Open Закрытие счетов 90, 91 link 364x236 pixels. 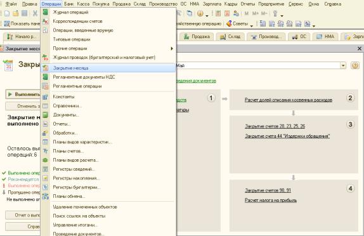click(268, 190)
